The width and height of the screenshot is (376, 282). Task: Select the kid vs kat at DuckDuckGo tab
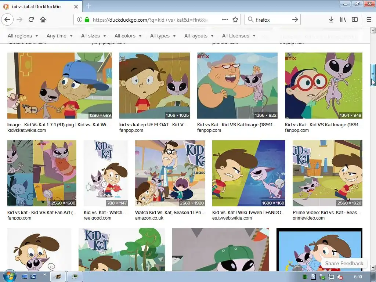tap(41, 7)
